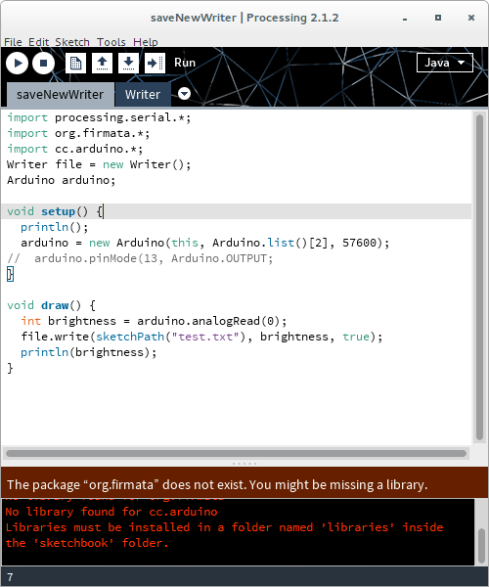This screenshot has width=489, height=587.
Task: Click line "import processing.serial.*;"
Action: [99, 117]
